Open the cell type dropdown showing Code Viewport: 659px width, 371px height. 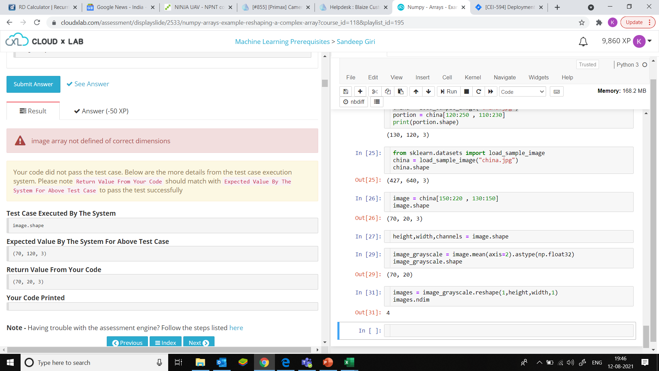(x=522, y=92)
